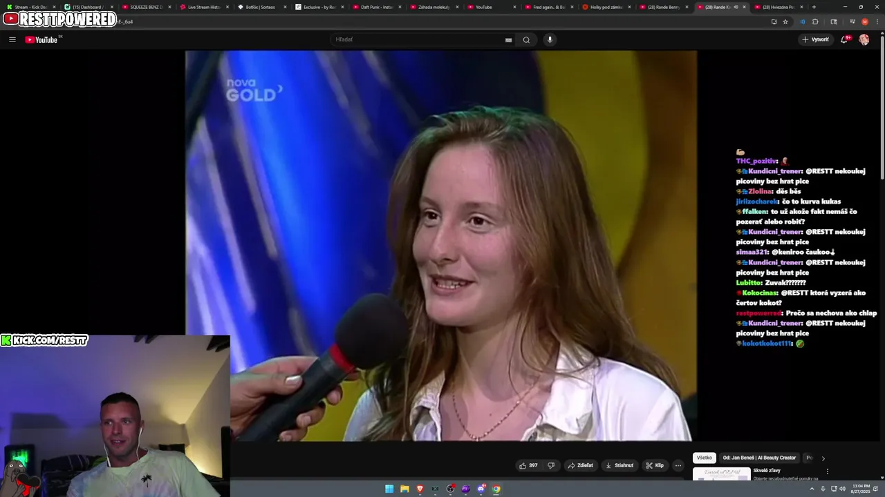Bookmark this page with star icon
Image resolution: width=885 pixels, height=497 pixels.
tap(785, 21)
